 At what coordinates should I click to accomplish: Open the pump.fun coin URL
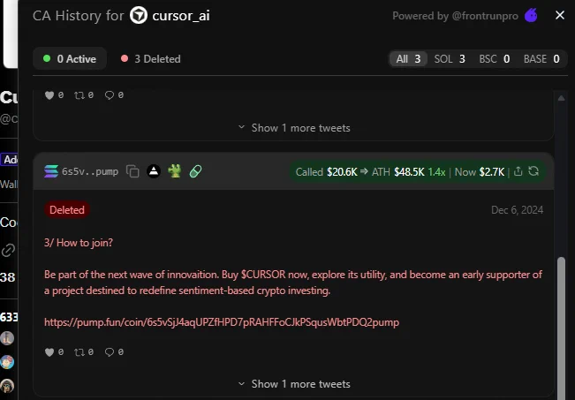click(x=222, y=322)
